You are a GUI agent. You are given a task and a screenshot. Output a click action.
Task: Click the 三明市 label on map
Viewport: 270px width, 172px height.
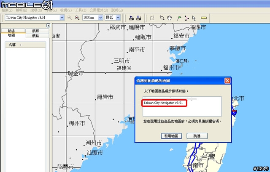pos(121,61)
